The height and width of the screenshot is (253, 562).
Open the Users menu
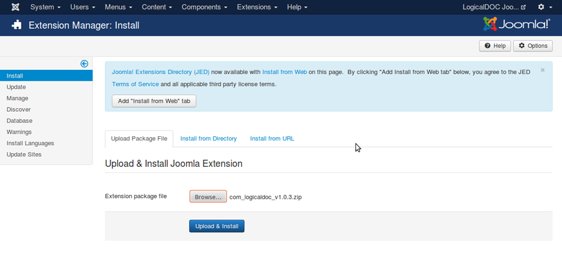coord(83,7)
